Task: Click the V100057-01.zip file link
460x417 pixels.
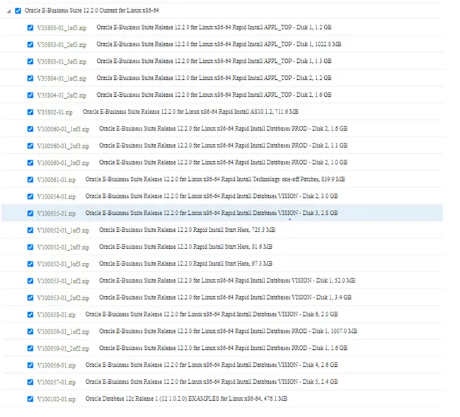Action: click(x=57, y=382)
